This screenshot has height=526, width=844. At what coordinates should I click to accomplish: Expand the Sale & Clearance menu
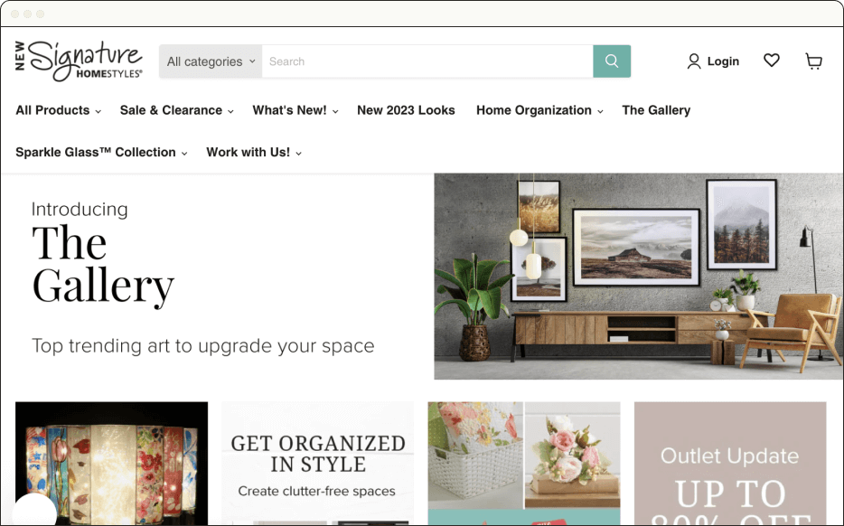(x=176, y=110)
